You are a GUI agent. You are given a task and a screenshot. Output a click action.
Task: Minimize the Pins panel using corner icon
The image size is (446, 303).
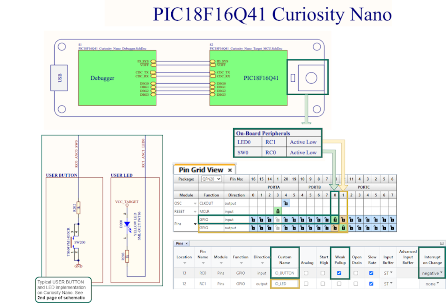click(x=442, y=243)
